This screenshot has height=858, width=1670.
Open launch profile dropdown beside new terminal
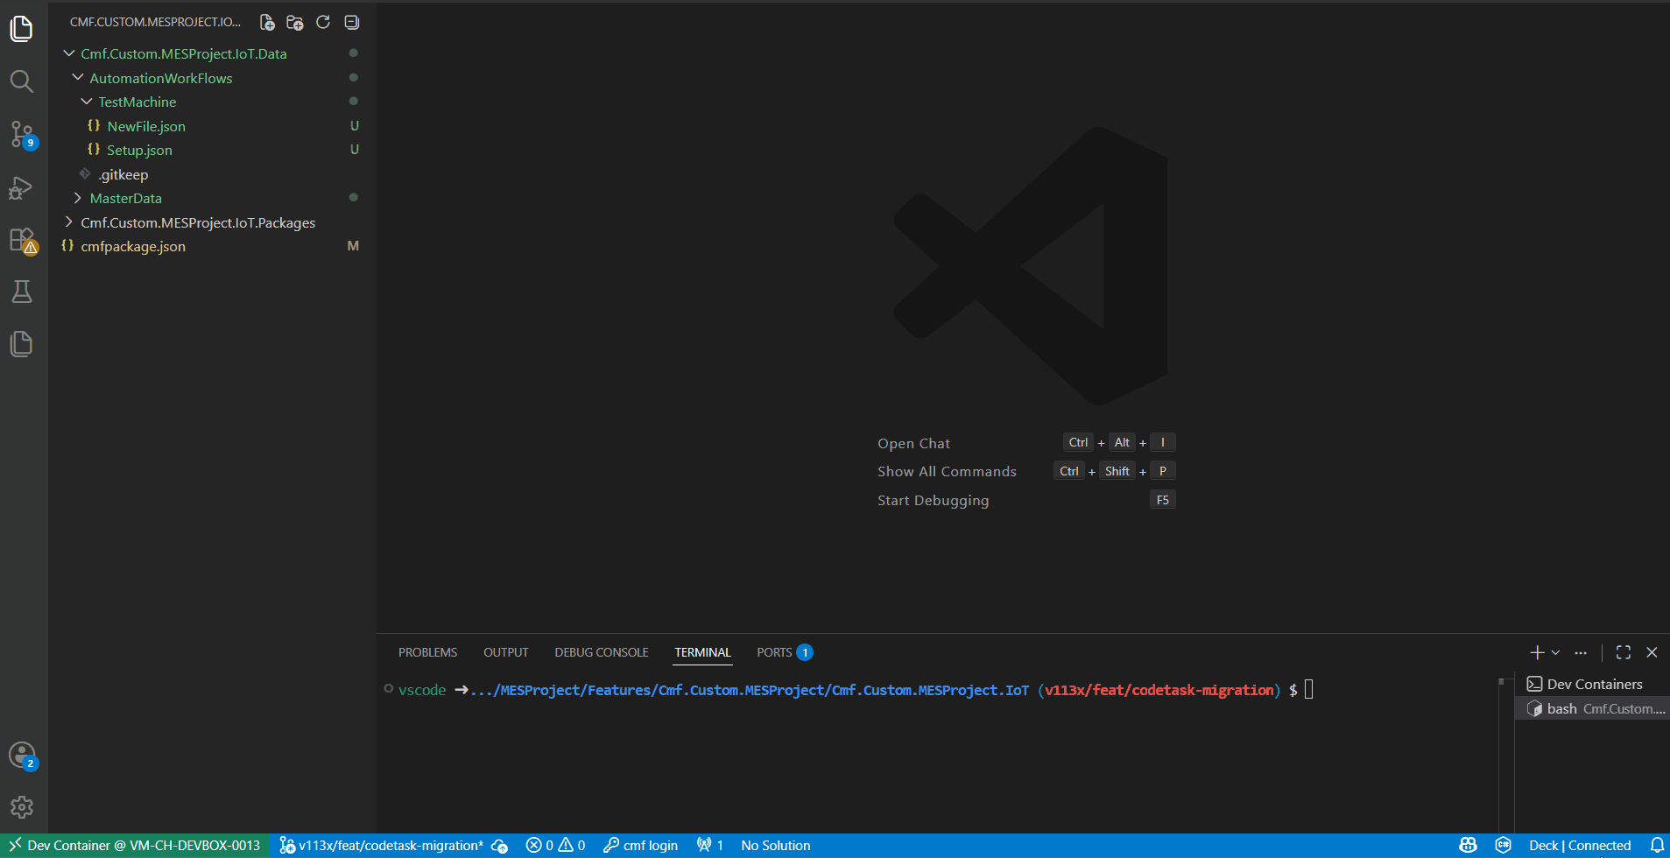tap(1556, 652)
